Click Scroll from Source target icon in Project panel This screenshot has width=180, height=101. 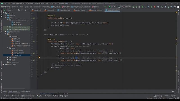pos(19,10)
